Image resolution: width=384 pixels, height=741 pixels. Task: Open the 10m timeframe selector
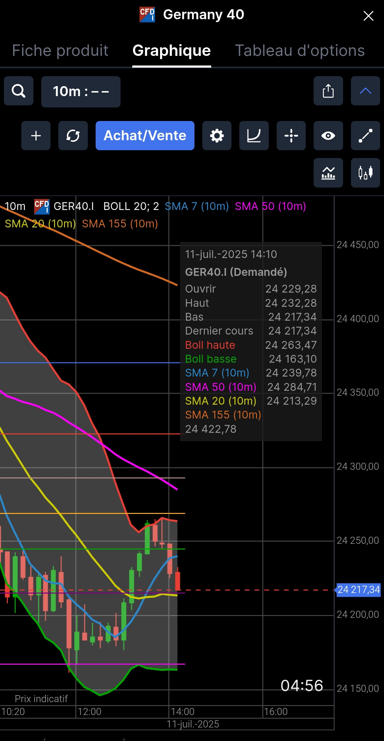81,91
